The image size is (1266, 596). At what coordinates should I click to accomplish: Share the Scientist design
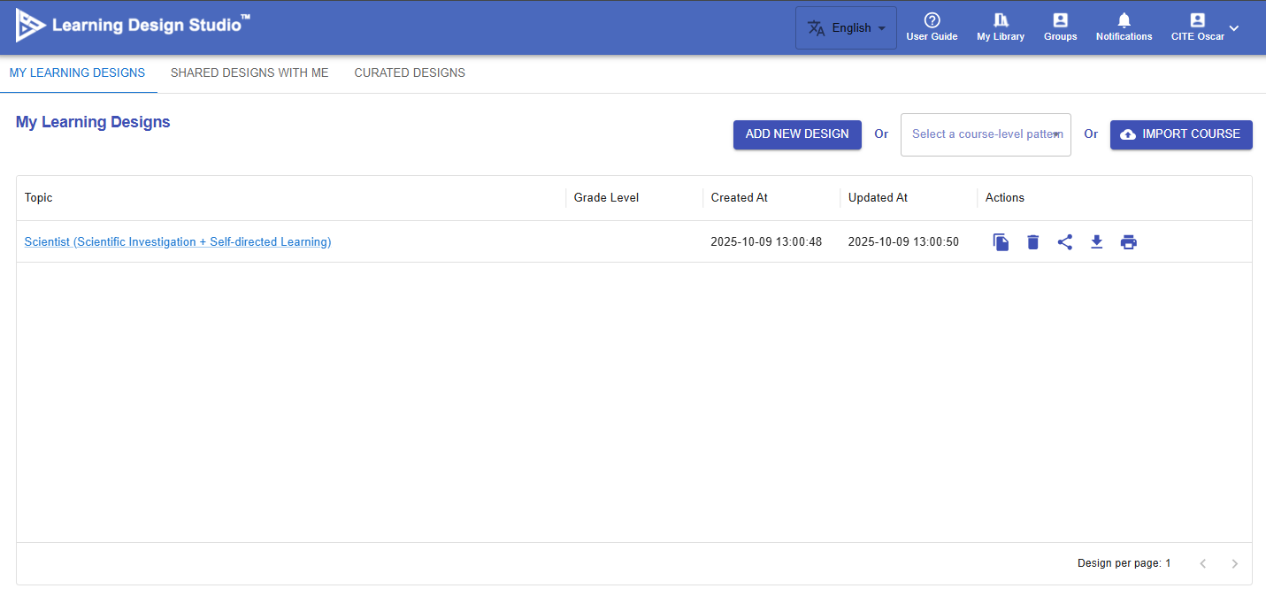coord(1065,242)
